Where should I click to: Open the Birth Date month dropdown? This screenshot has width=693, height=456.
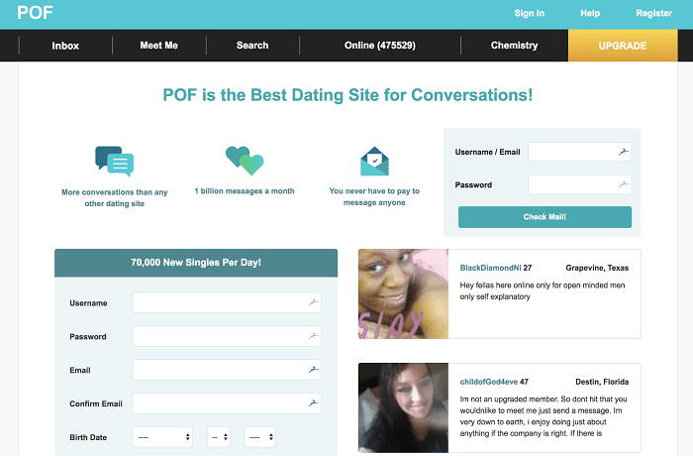point(162,437)
